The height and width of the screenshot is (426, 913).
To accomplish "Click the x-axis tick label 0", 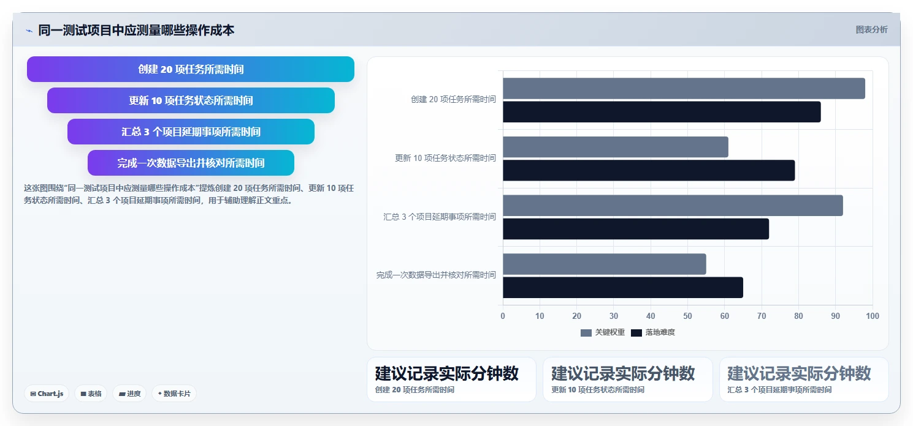I will point(503,316).
